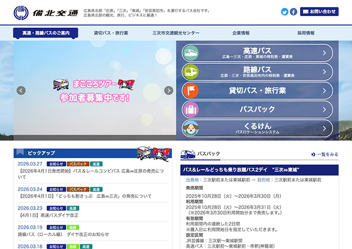Click お知らせ tag on 2026.03.23 entry
The width and height of the screenshot is (352, 249).
[x=56, y=209]
